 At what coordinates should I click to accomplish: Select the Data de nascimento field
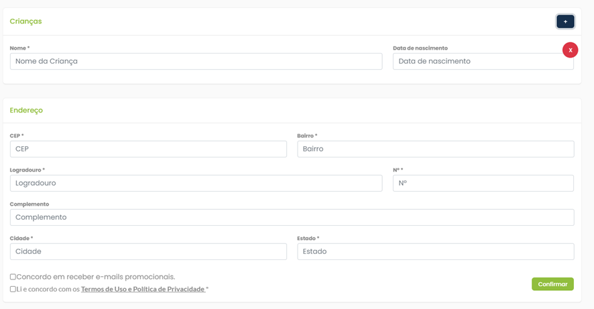[x=483, y=61]
